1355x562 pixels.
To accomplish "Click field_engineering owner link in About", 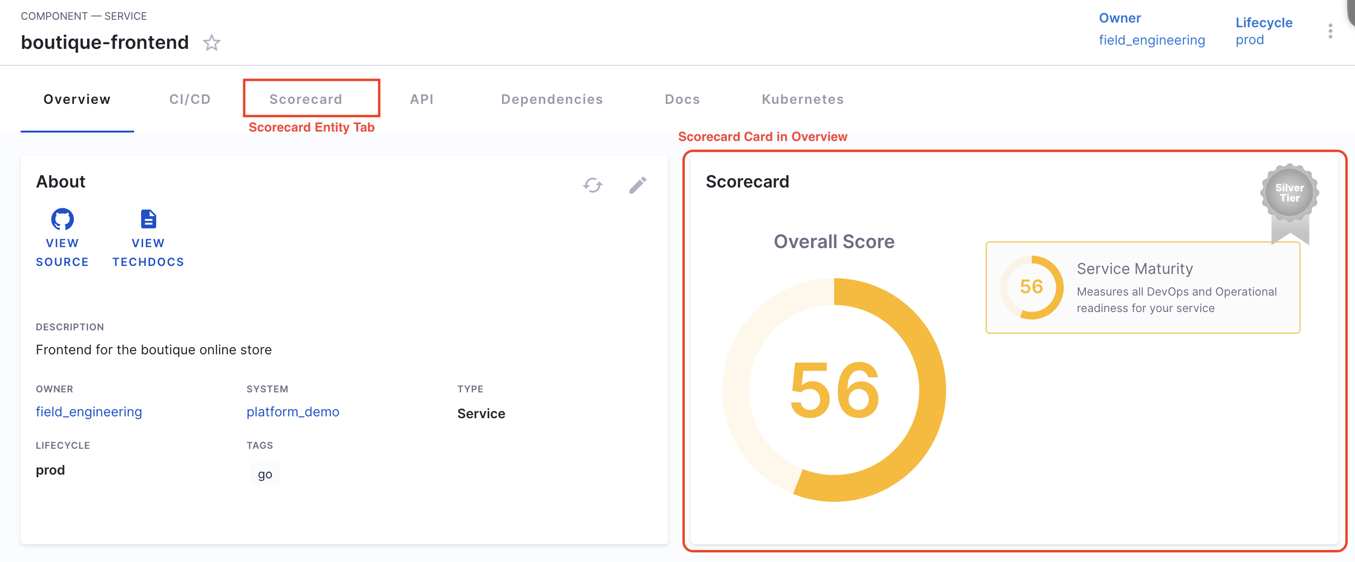I will 89,412.
